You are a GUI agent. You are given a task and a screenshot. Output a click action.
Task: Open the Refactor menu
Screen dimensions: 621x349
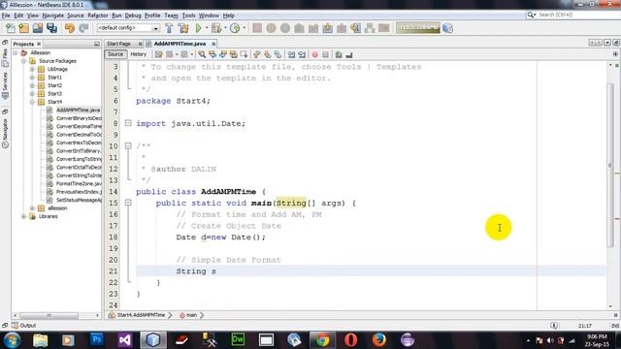click(97, 16)
